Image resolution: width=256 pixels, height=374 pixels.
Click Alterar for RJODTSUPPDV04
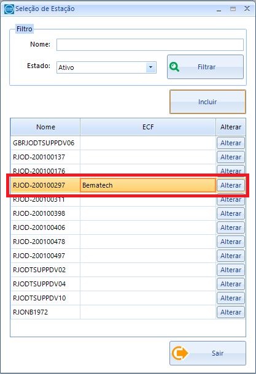pos(231,284)
